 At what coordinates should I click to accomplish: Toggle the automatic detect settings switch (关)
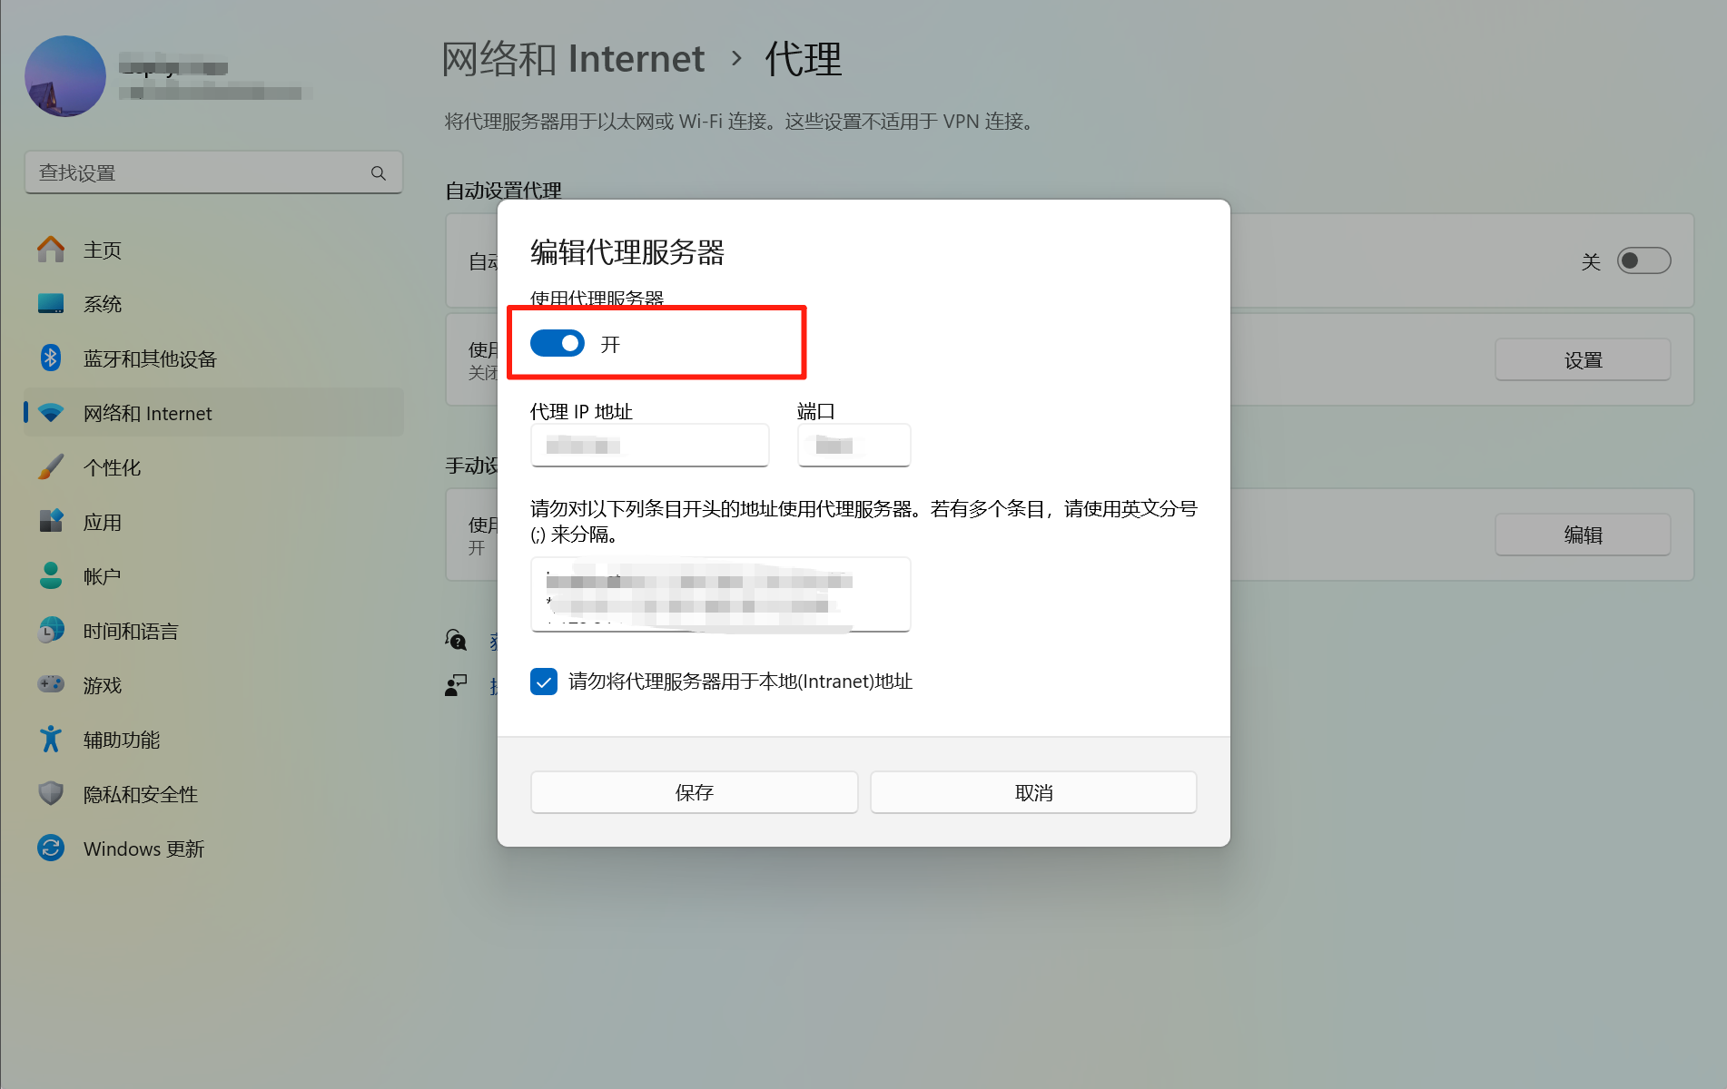(1643, 261)
